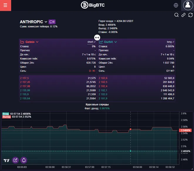The height and width of the screenshot is (171, 194).
Task: Click Ourbit 24h turnover 1 037 780
Action: pos(168,63)
